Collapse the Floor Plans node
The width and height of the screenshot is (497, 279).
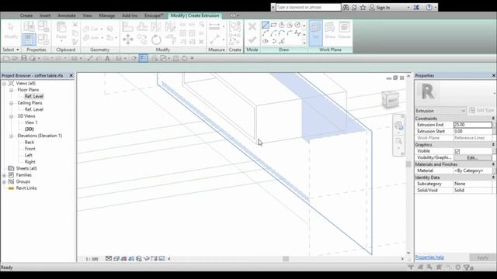coord(12,90)
